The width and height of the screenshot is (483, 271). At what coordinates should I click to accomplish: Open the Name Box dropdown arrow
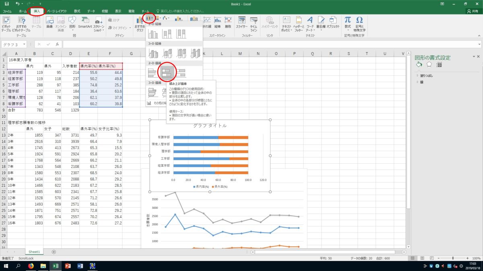(x=25, y=44)
